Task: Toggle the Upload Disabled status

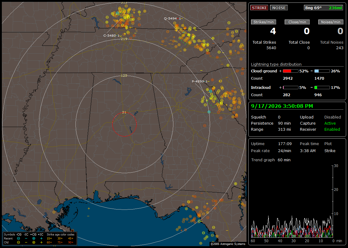Action: [332, 117]
